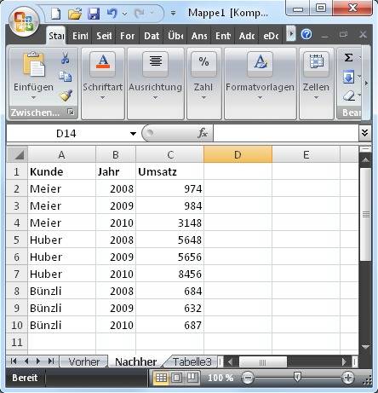Enable Page Break Preview view in the status bar

[192, 378]
